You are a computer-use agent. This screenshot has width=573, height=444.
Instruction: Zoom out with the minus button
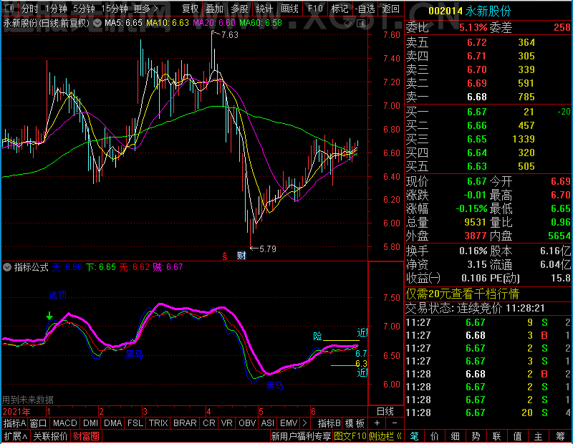tap(395, 423)
